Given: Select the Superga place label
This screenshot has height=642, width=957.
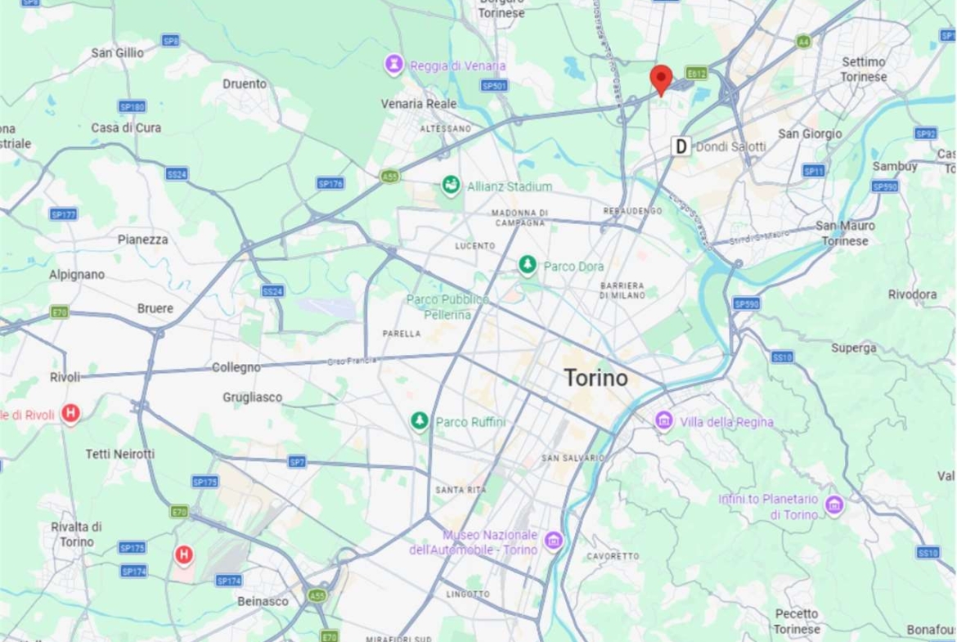Looking at the screenshot, I should [853, 348].
